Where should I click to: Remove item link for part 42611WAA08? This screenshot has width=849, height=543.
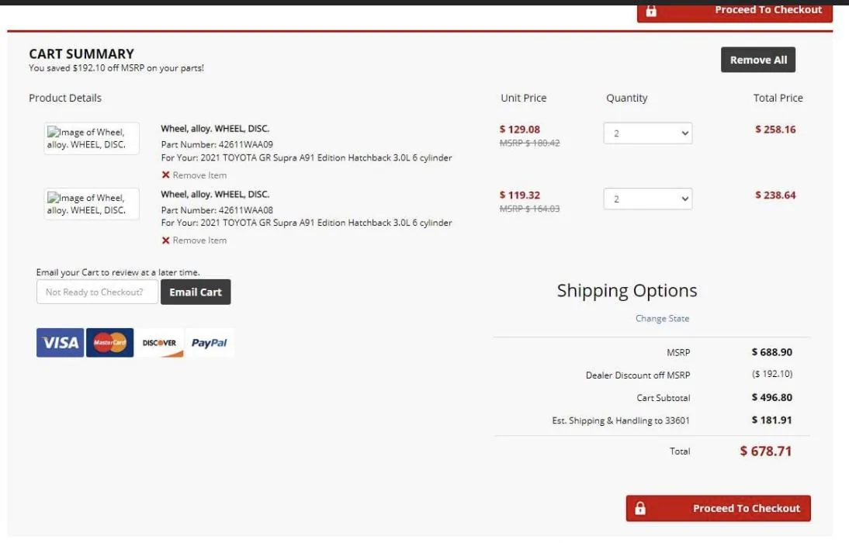tap(199, 240)
